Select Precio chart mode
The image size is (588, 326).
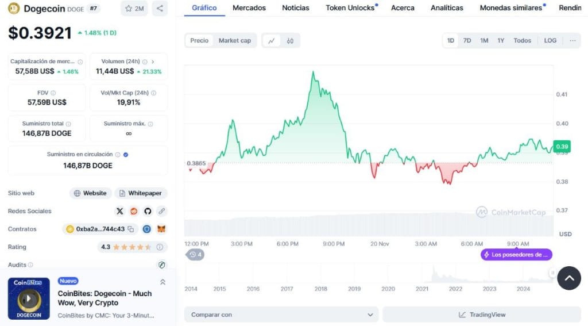coord(199,41)
